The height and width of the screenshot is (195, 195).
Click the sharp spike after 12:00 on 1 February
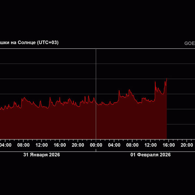pyautogui.click(x=155, y=82)
